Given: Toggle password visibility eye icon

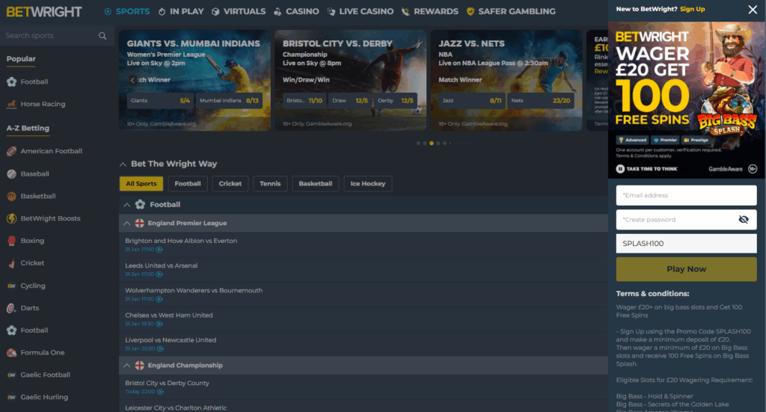Looking at the screenshot, I should (743, 220).
